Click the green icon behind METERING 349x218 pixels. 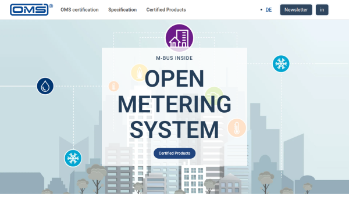pyautogui.click(x=214, y=96)
